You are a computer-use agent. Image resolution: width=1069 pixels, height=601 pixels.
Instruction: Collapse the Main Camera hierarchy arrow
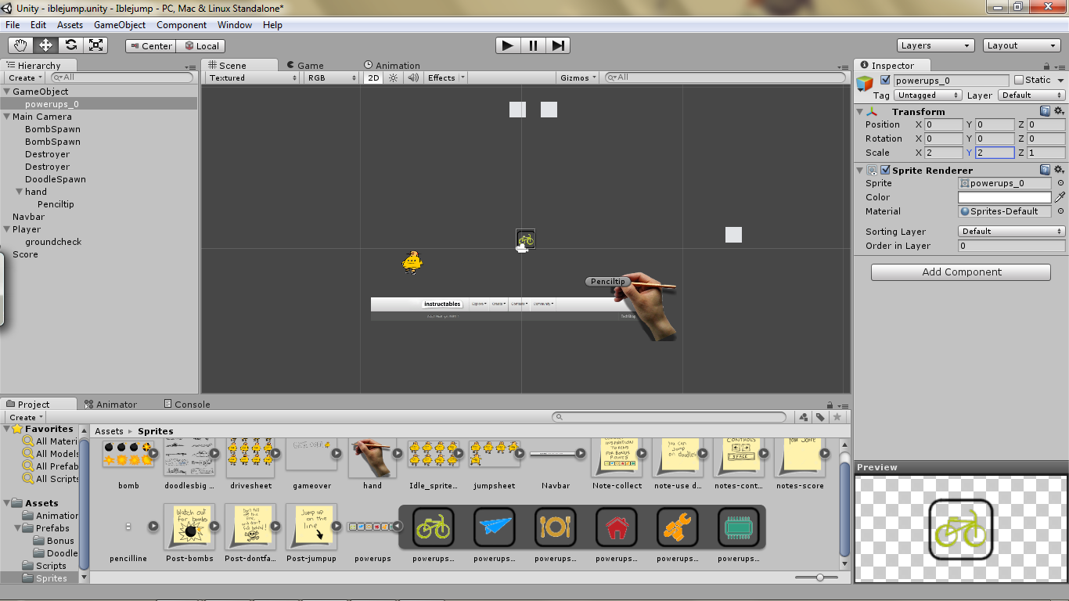click(6, 117)
